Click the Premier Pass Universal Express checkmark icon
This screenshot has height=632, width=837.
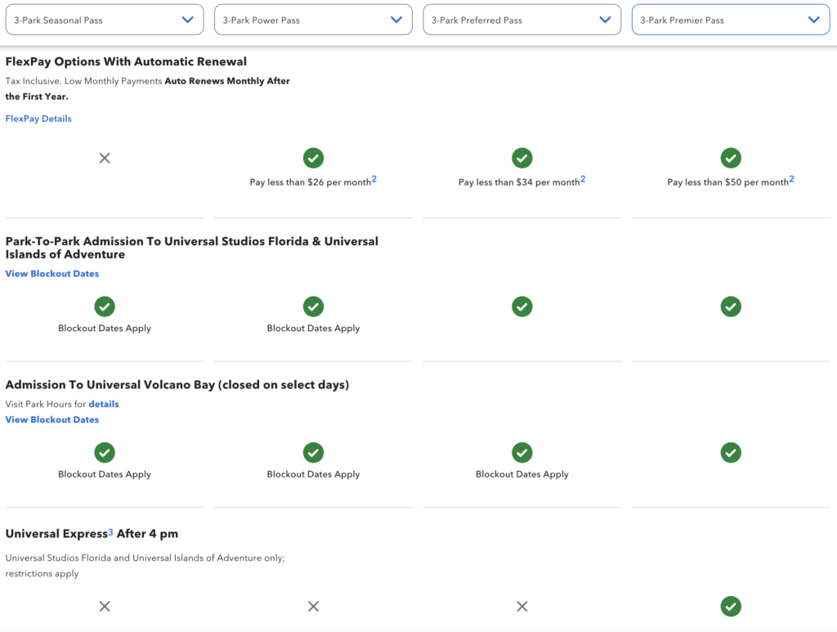[731, 606]
